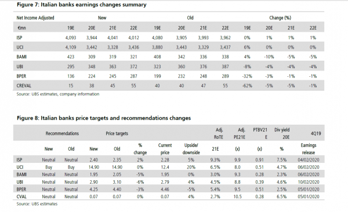Click the Figure 7 earnings changes title
Viewport: 348px width, 212px height.
pyautogui.click(x=81, y=5)
